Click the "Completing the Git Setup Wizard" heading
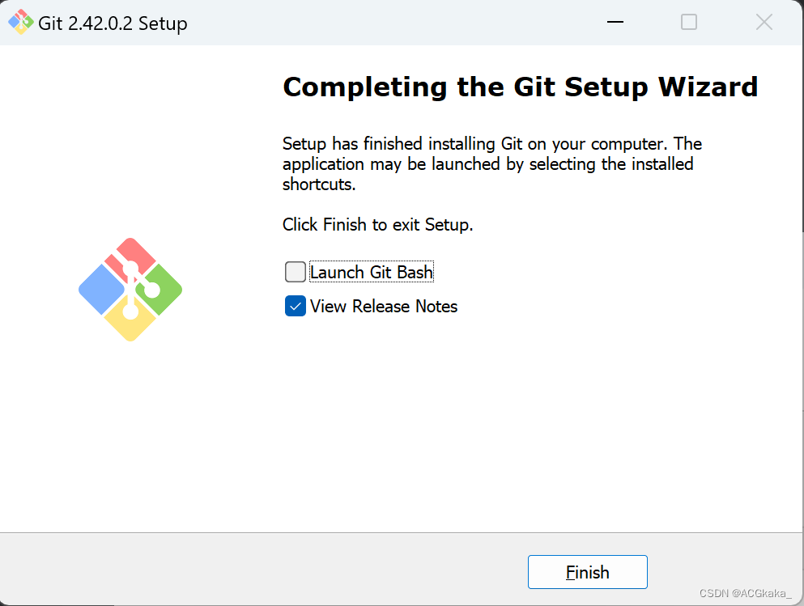The image size is (804, 606). tap(520, 87)
